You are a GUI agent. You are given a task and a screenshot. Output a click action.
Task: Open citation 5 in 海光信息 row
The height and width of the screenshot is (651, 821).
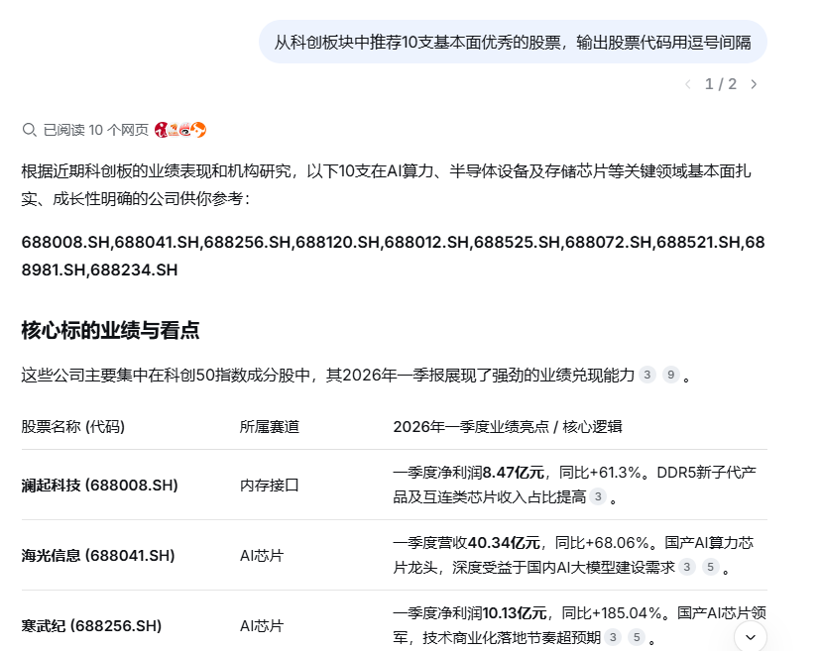point(711,567)
